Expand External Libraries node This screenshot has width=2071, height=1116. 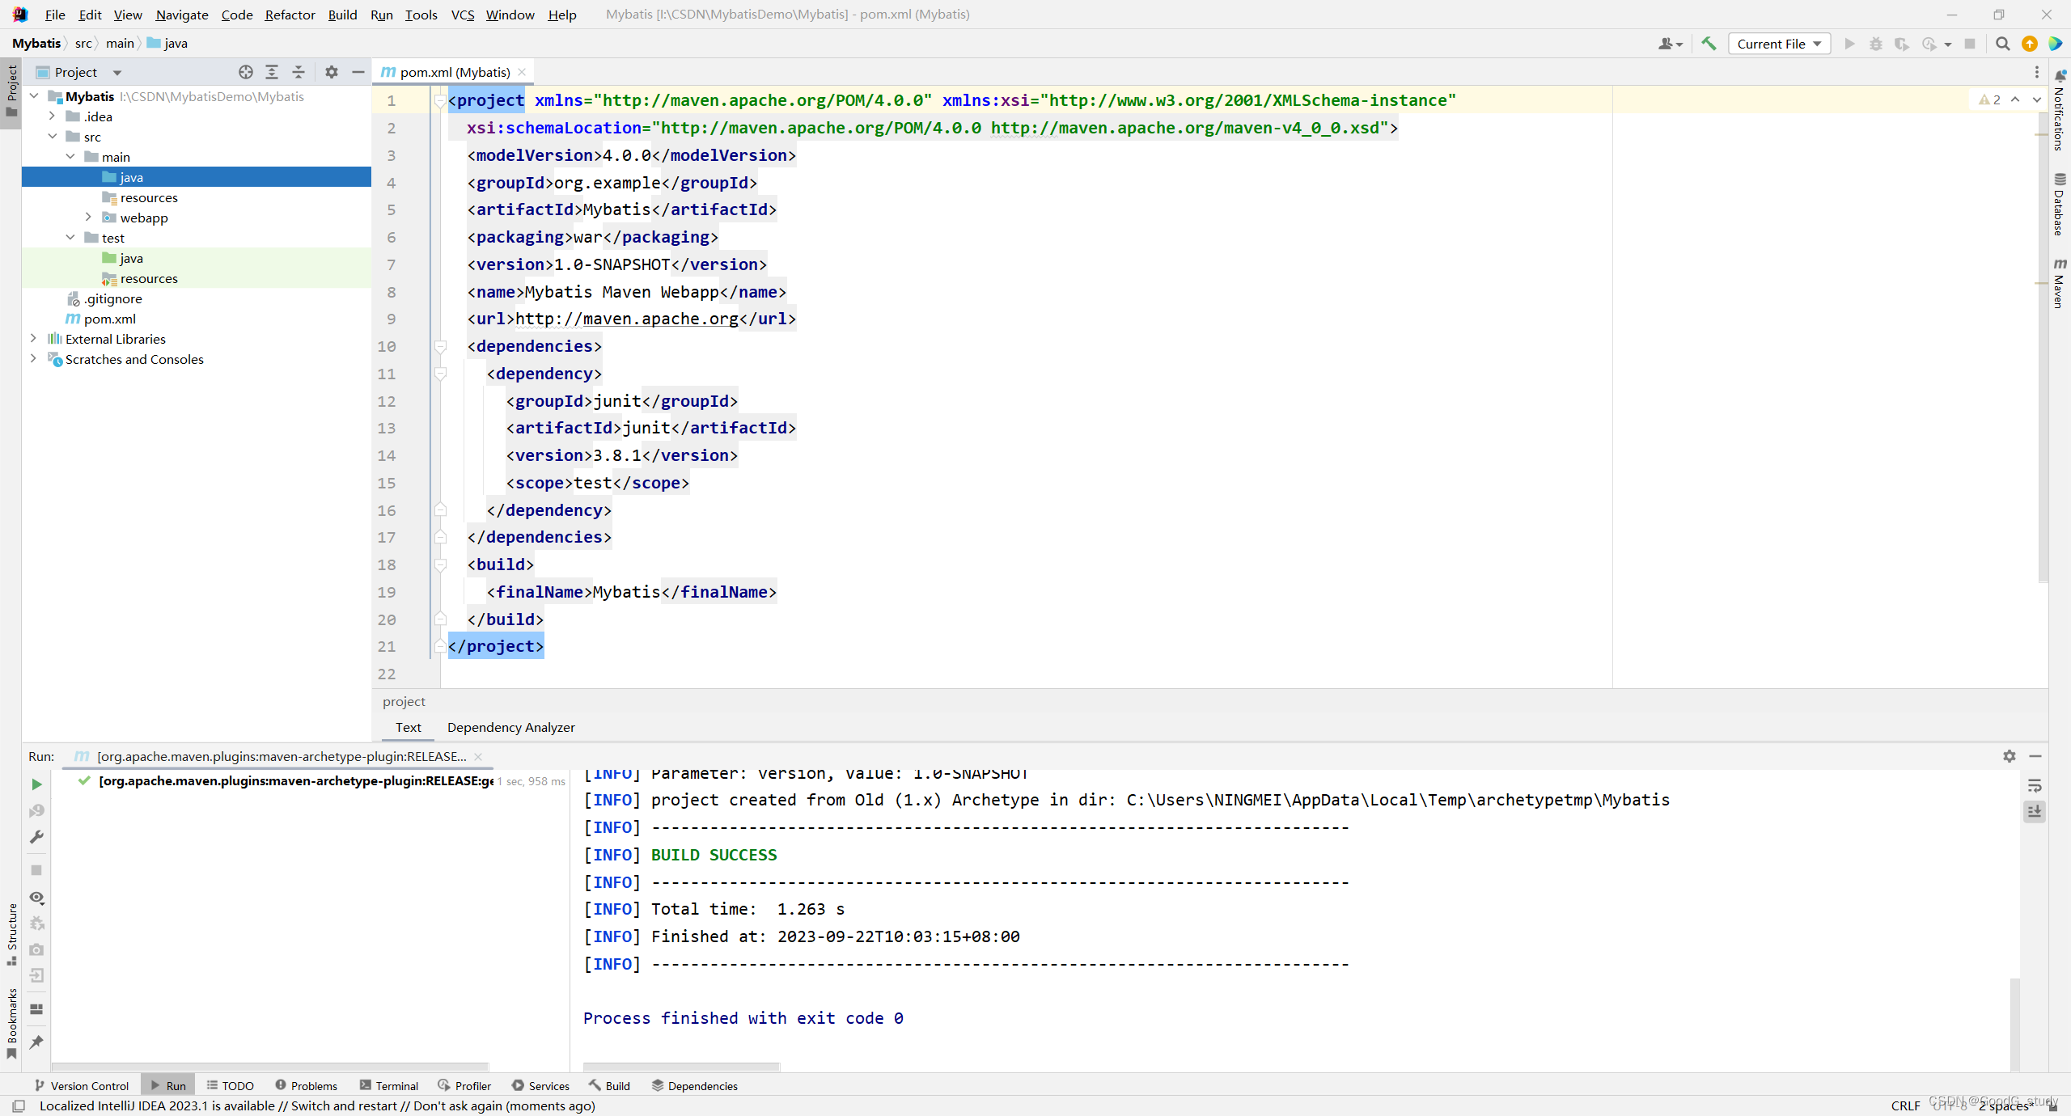pos(33,339)
